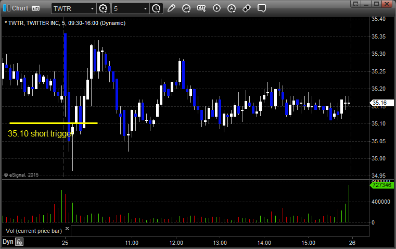Click the 26 date axis label
This screenshot has width=396, height=249.
click(x=352, y=243)
